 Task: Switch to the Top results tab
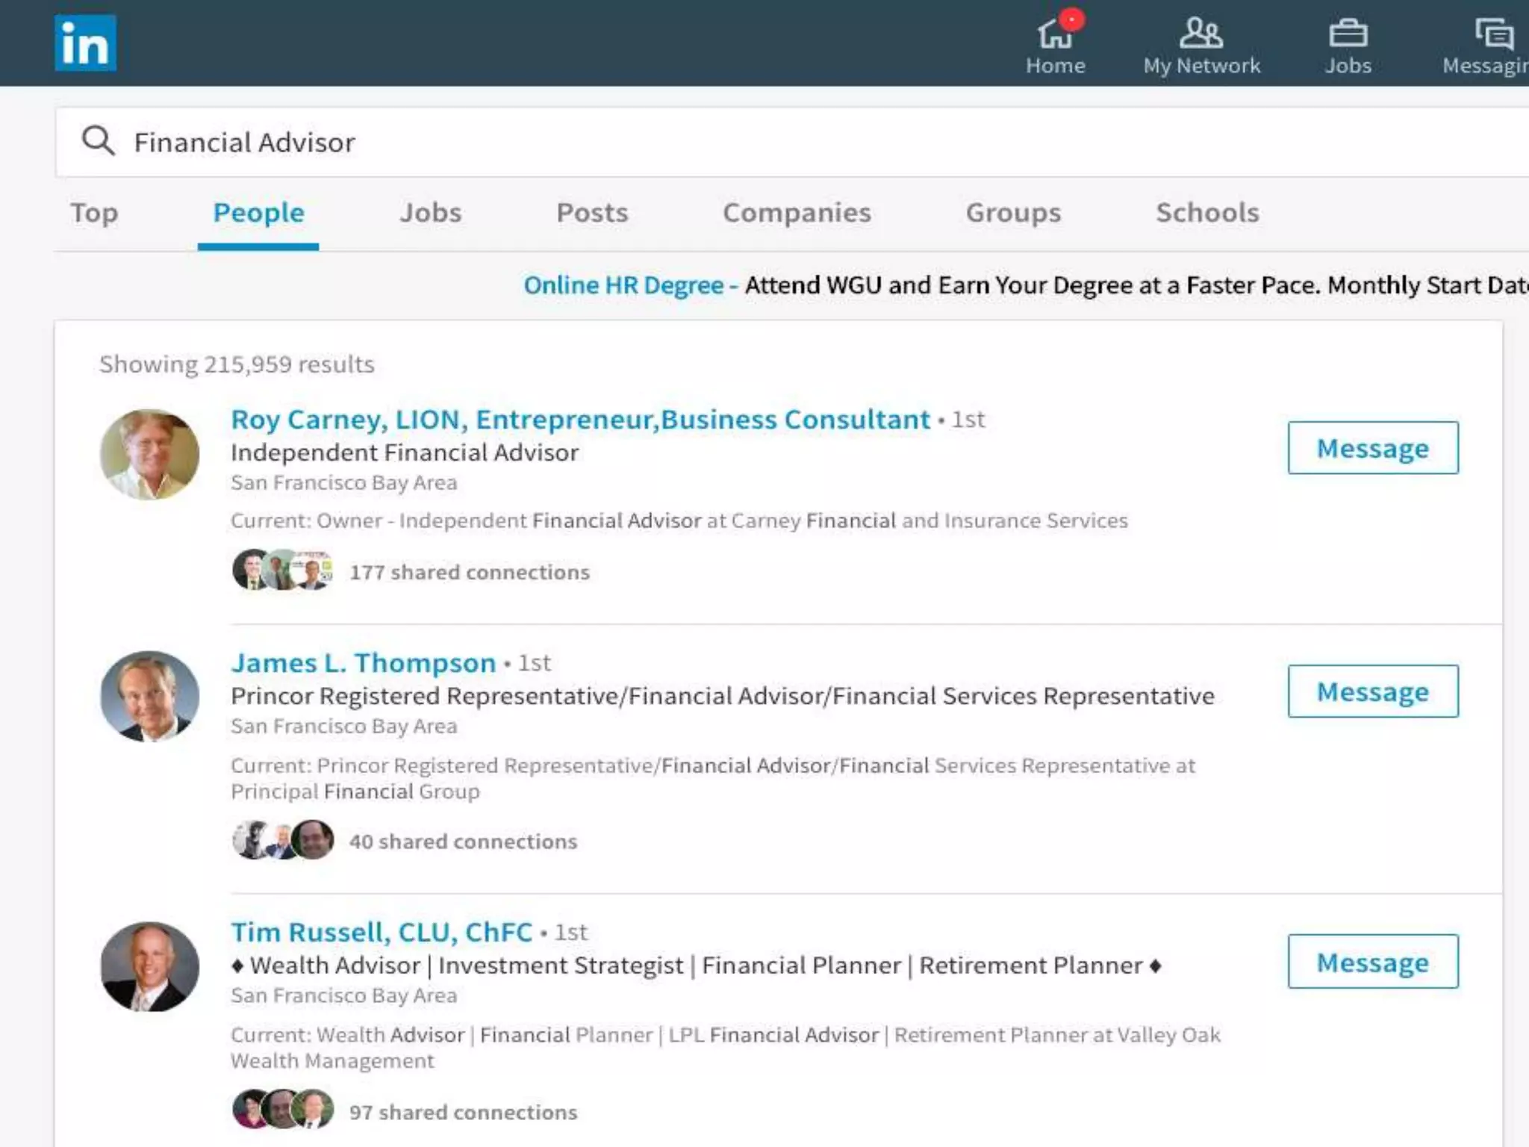pos(94,213)
